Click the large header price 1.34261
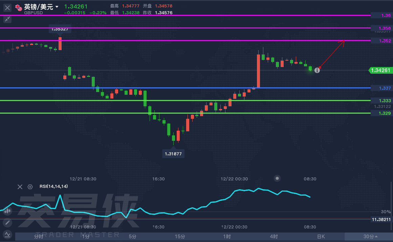The height and width of the screenshot is (242, 393). click(76, 6)
